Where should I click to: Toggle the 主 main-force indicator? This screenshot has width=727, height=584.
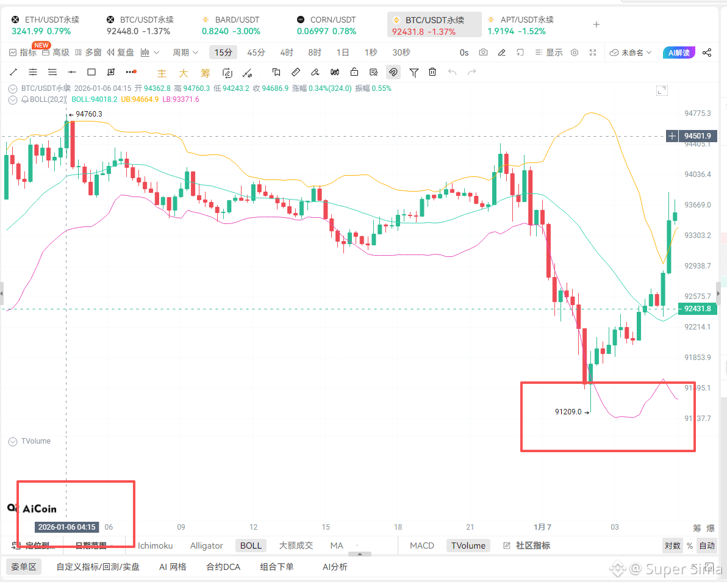point(162,73)
